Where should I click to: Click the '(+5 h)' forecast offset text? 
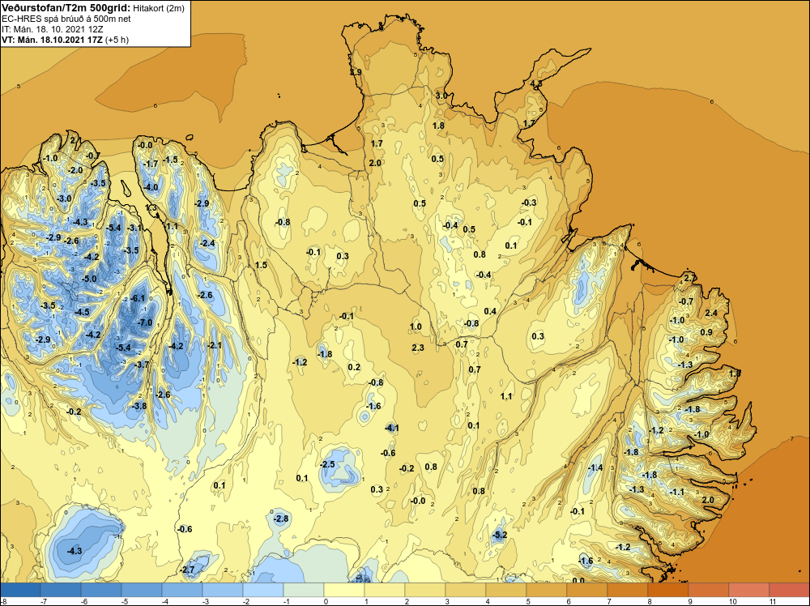(117, 40)
